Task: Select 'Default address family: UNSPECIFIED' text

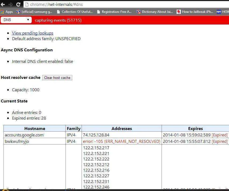Action: point(46,39)
